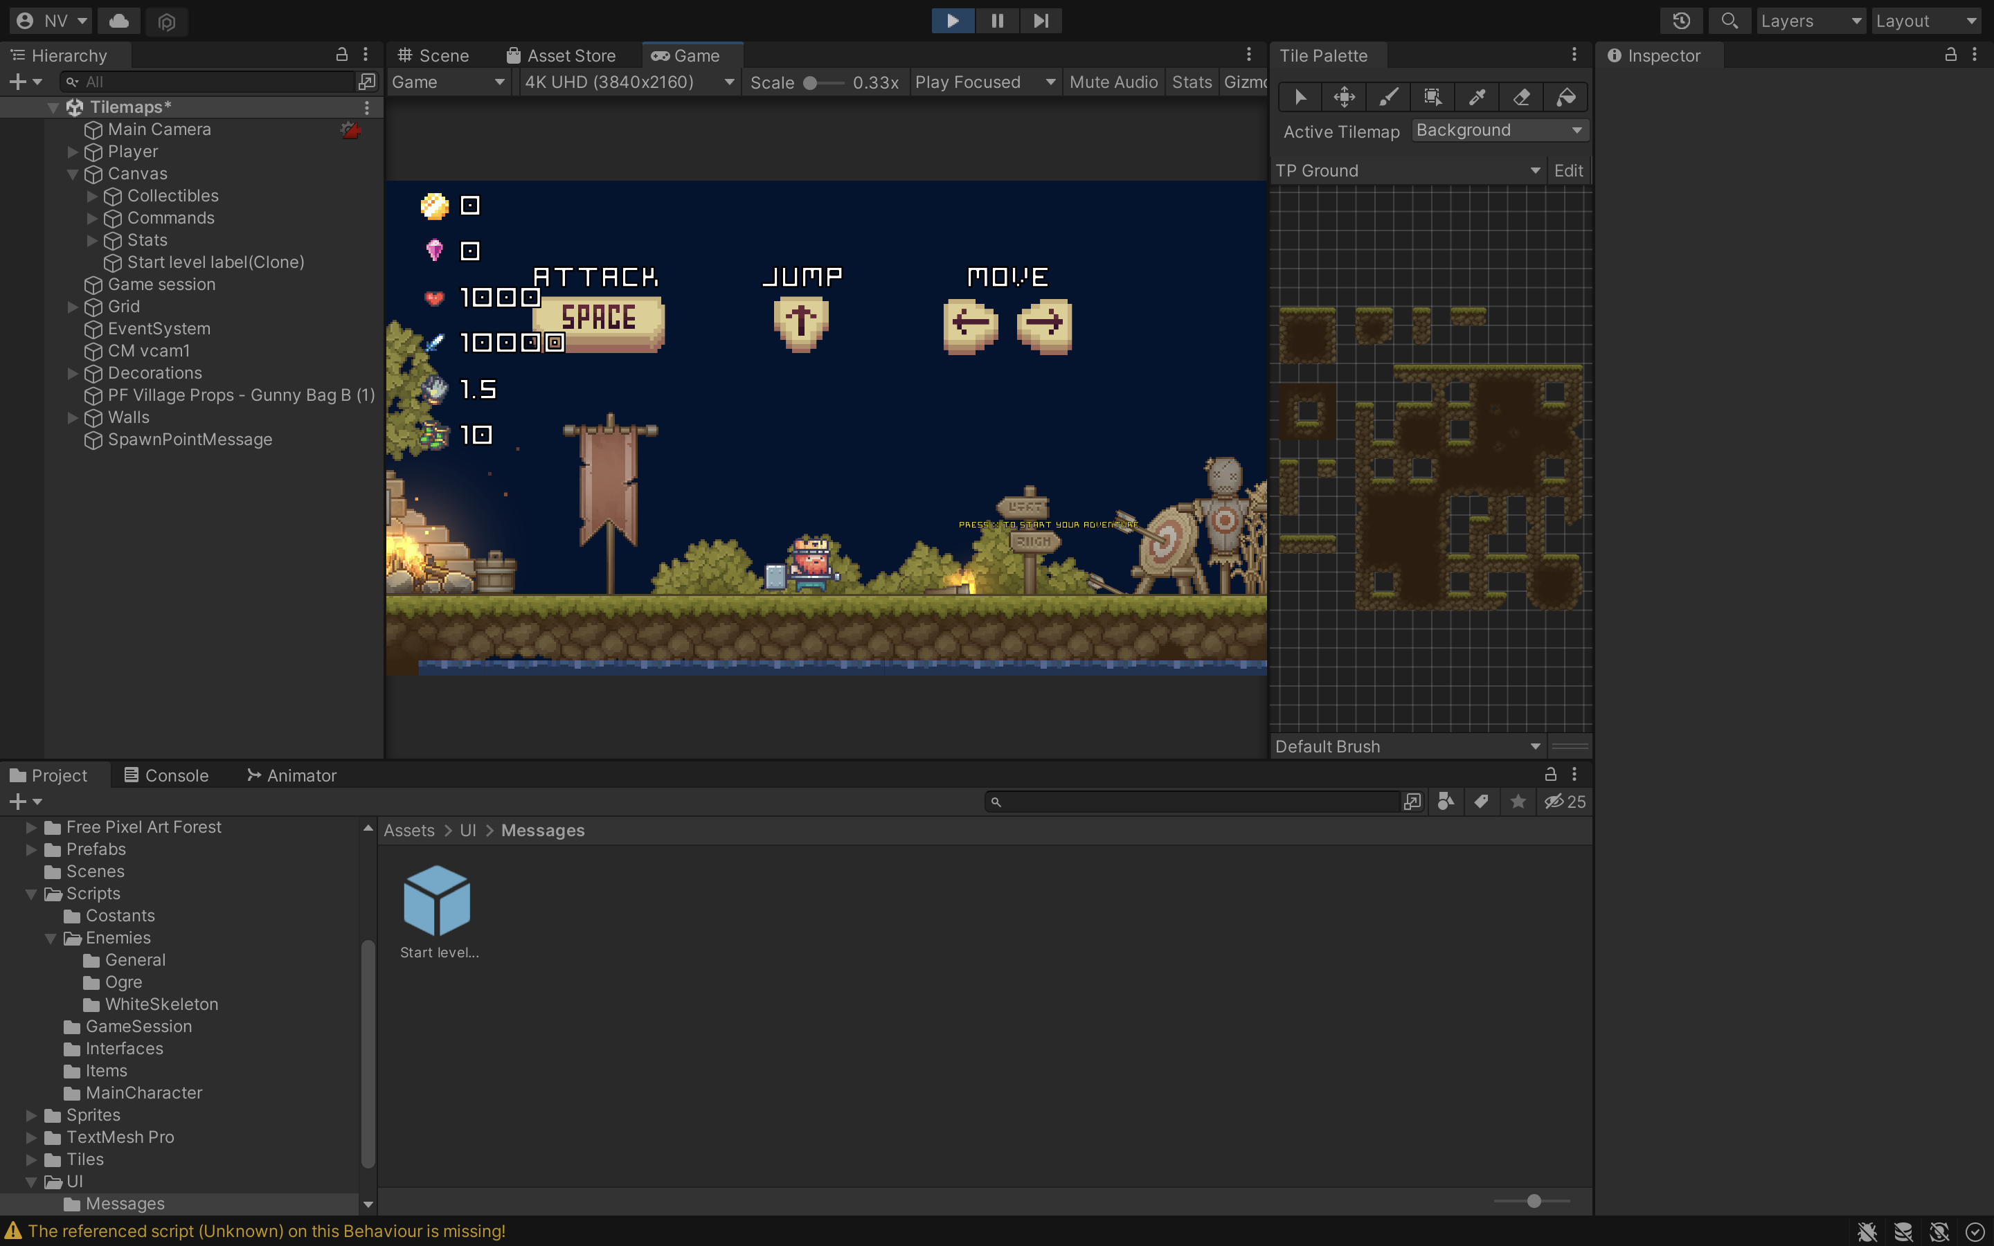Toggle the Project panel lock
Viewport: 1994px width, 1246px height.
pos(1550,775)
